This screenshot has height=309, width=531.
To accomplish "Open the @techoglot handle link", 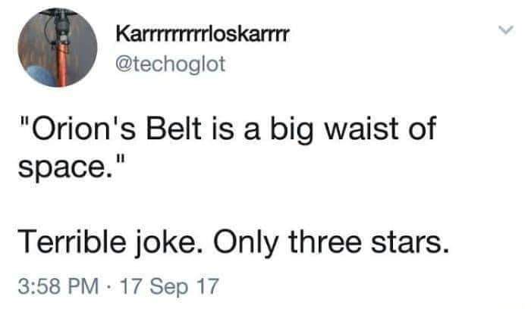I will 171,64.
